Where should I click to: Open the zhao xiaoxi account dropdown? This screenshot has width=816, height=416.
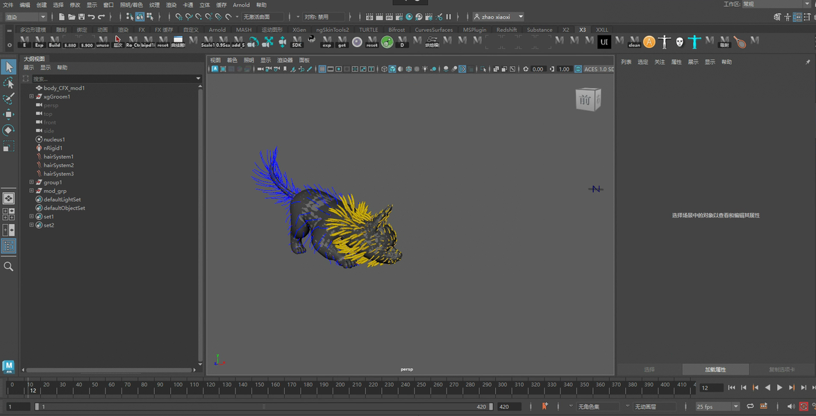click(x=499, y=17)
